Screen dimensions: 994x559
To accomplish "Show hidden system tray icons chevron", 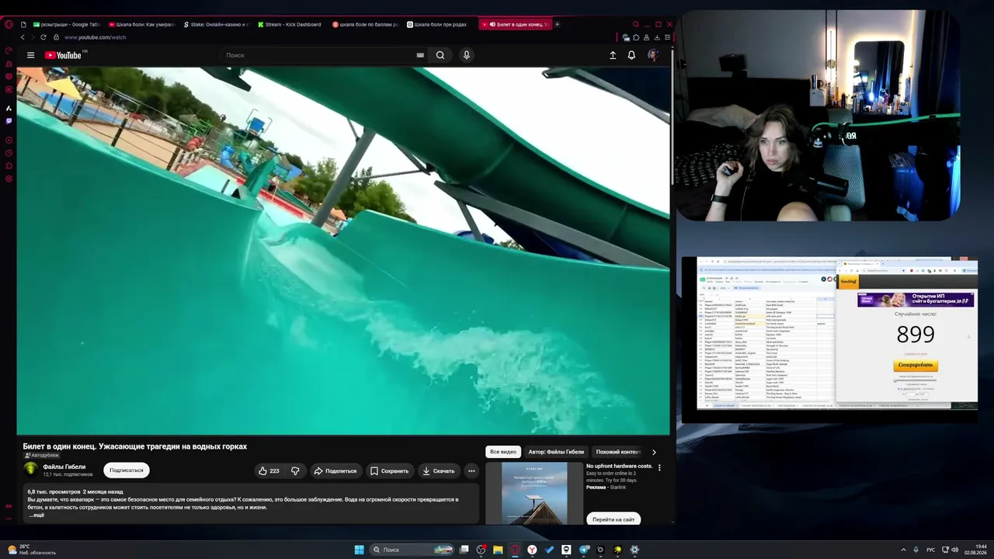I will (903, 550).
